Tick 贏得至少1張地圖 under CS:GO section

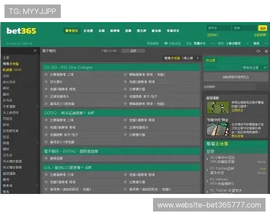[x=46, y=103]
